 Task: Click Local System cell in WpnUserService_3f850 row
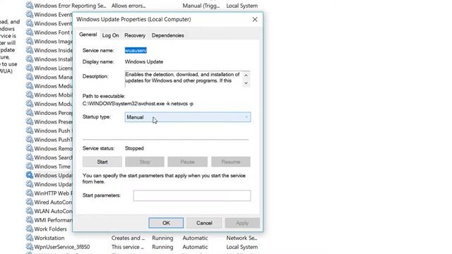[x=242, y=247]
